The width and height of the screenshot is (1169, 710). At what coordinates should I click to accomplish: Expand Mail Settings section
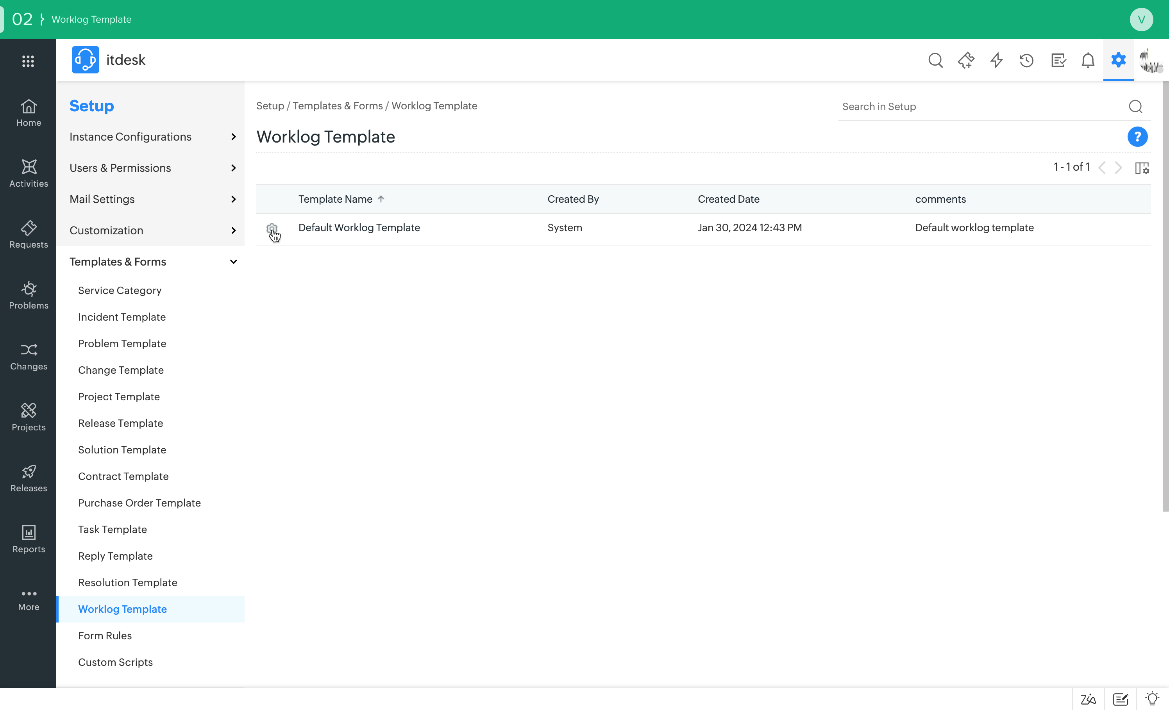click(x=151, y=199)
